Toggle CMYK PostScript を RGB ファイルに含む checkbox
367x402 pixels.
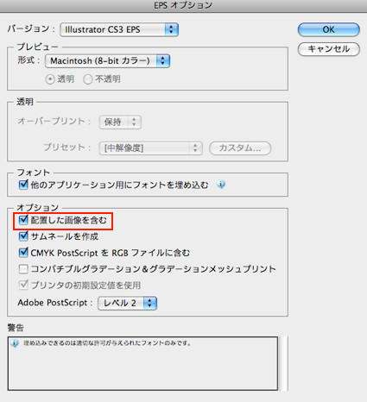click(23, 253)
